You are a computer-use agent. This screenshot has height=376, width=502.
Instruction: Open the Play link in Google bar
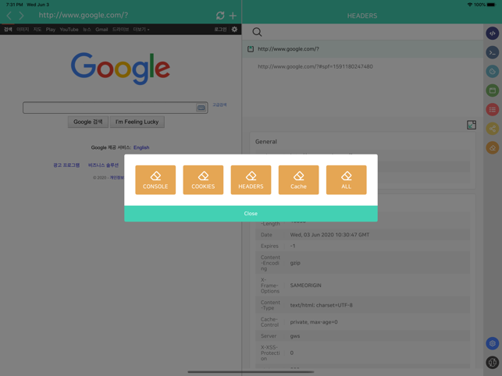point(51,29)
